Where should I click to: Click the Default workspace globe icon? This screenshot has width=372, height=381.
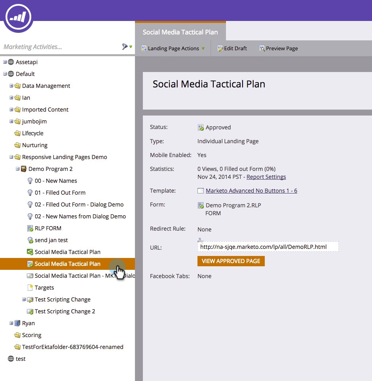click(11, 74)
